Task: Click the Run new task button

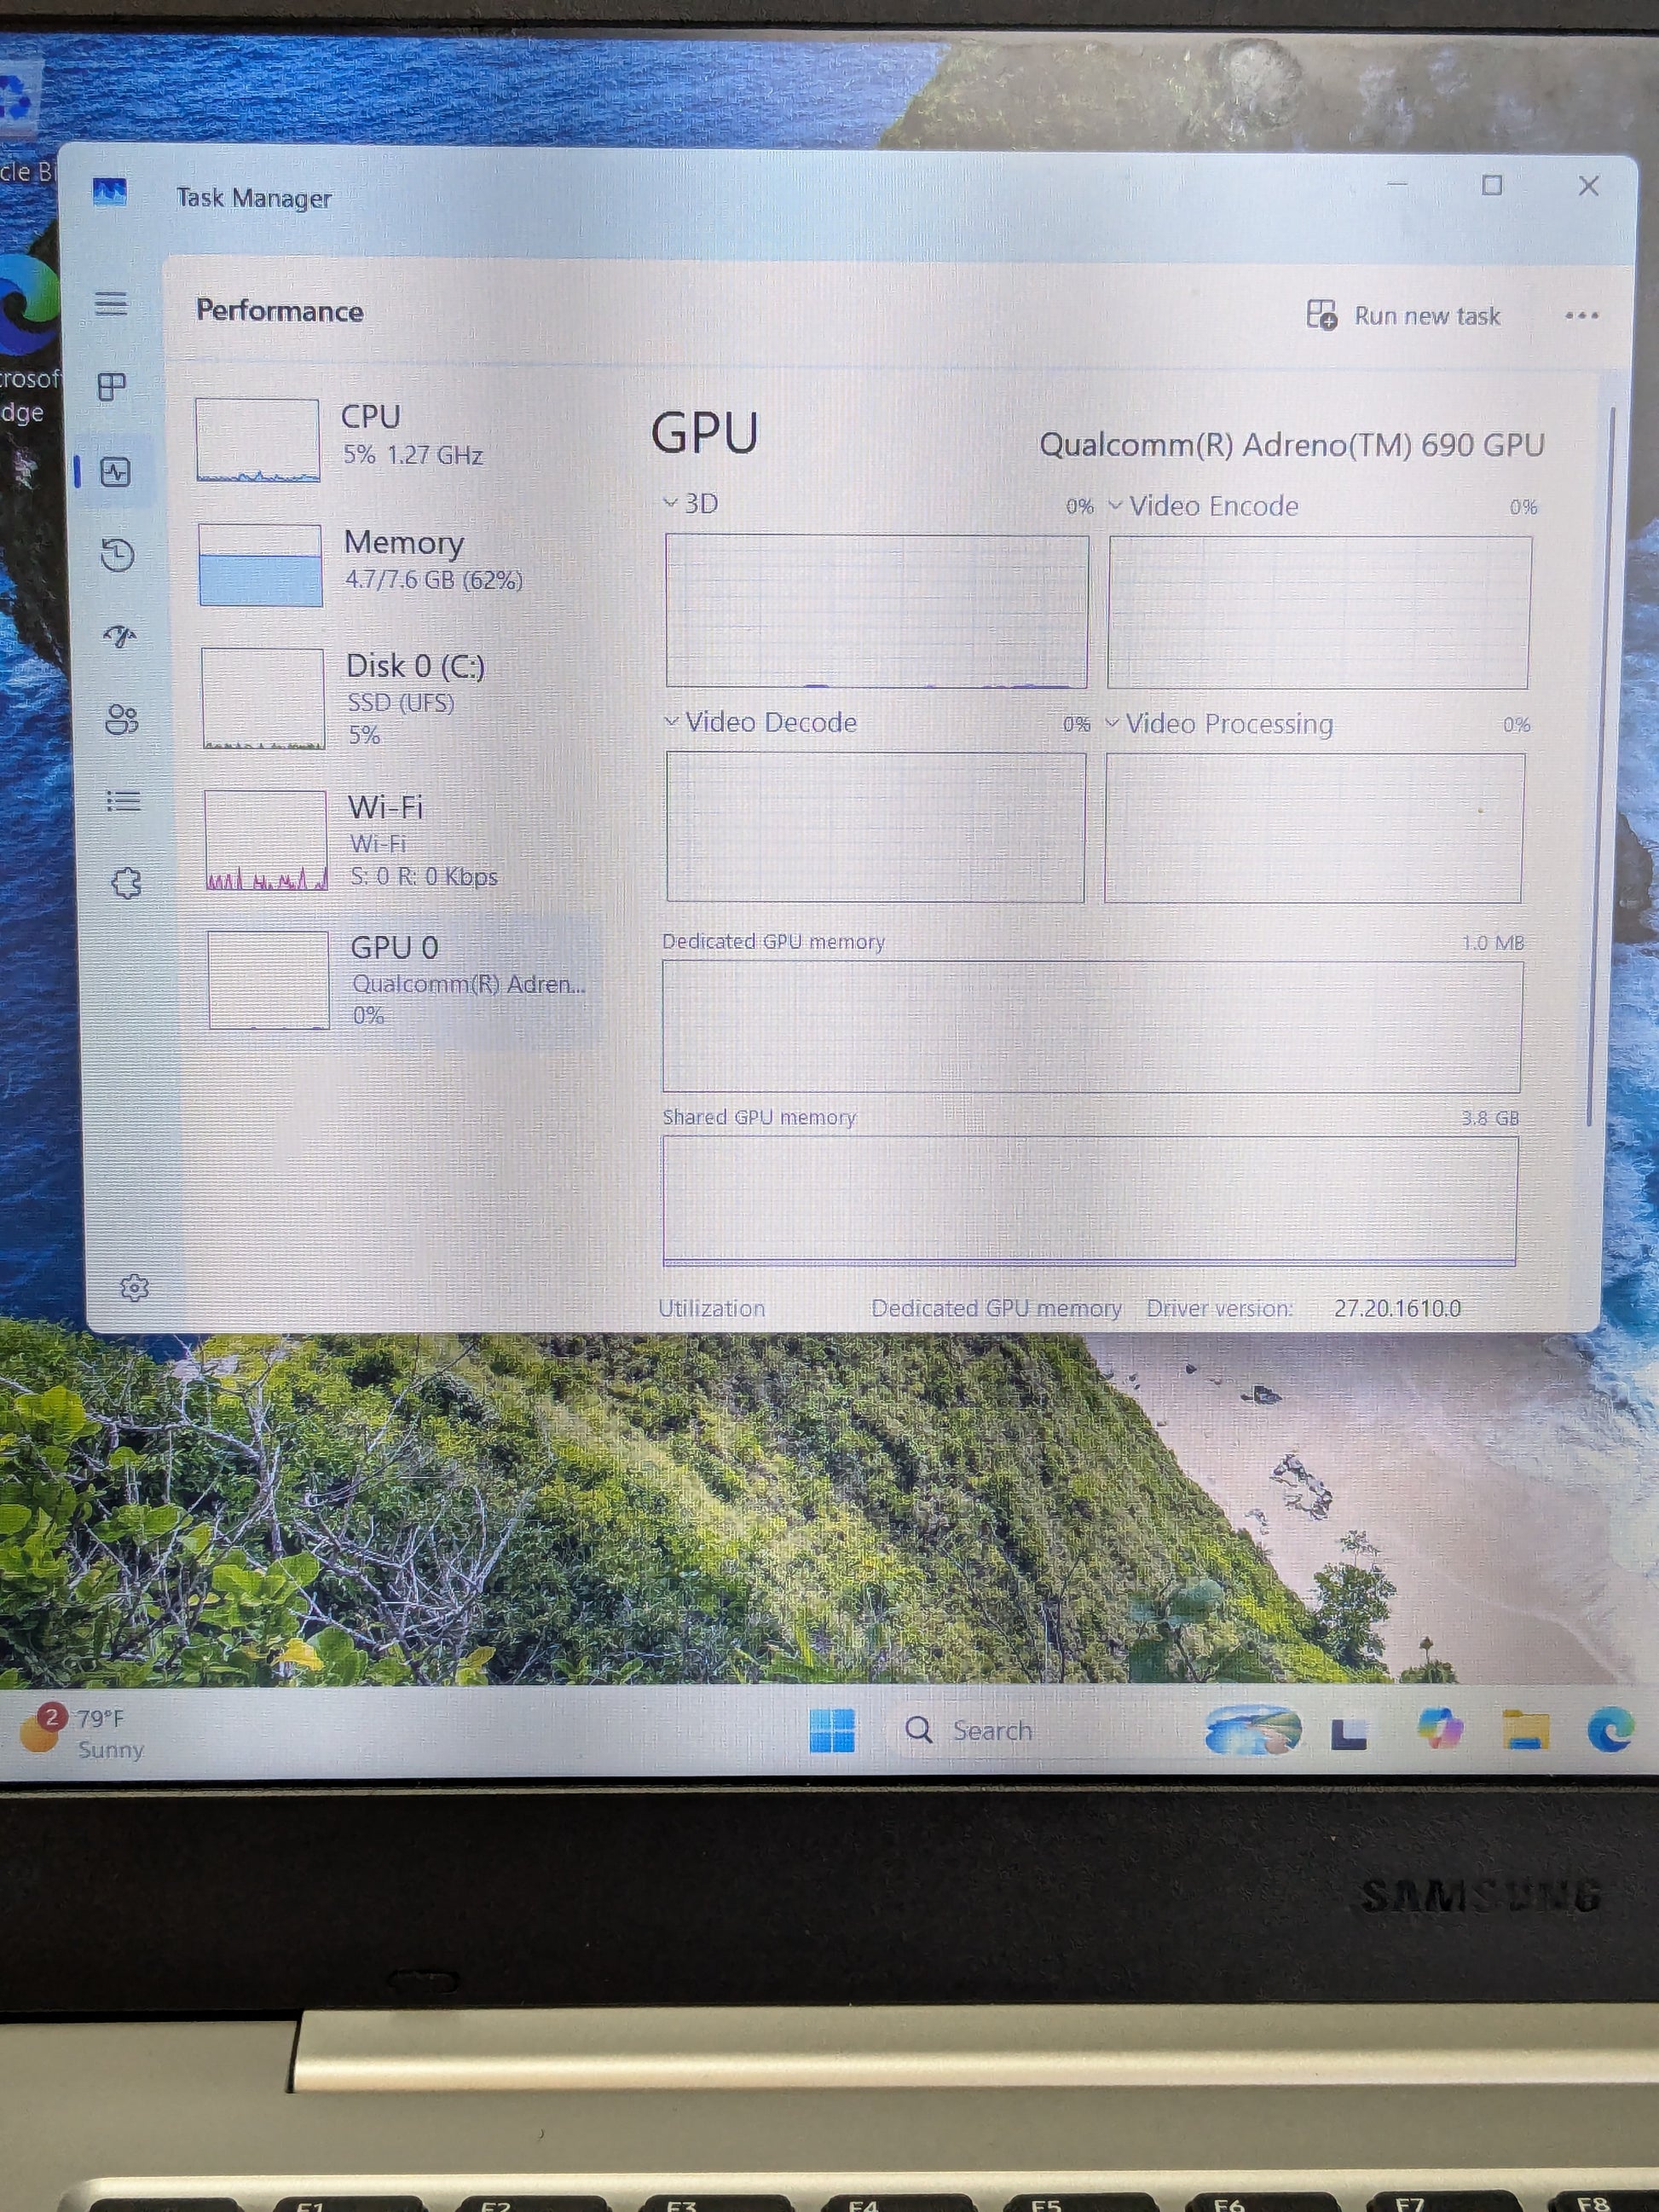Action: coord(1404,315)
